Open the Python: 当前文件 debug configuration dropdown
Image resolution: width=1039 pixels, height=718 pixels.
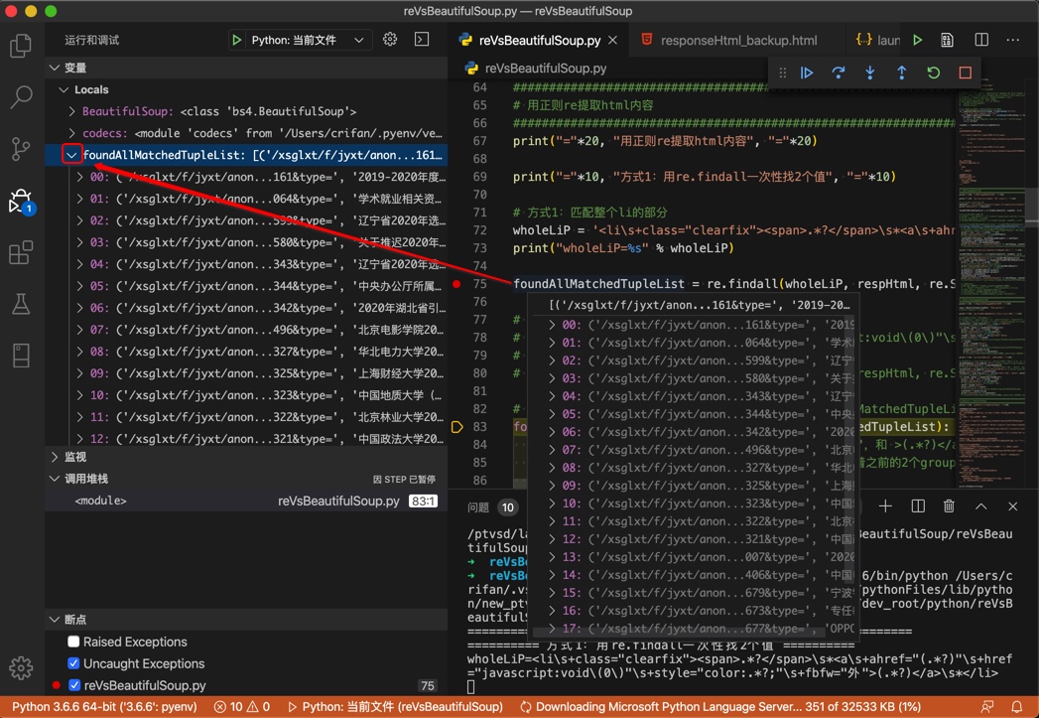(308, 40)
